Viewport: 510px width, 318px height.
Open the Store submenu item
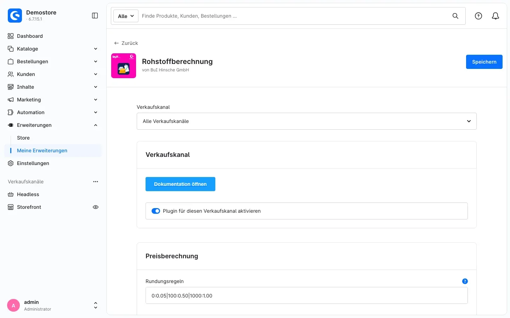53,138
